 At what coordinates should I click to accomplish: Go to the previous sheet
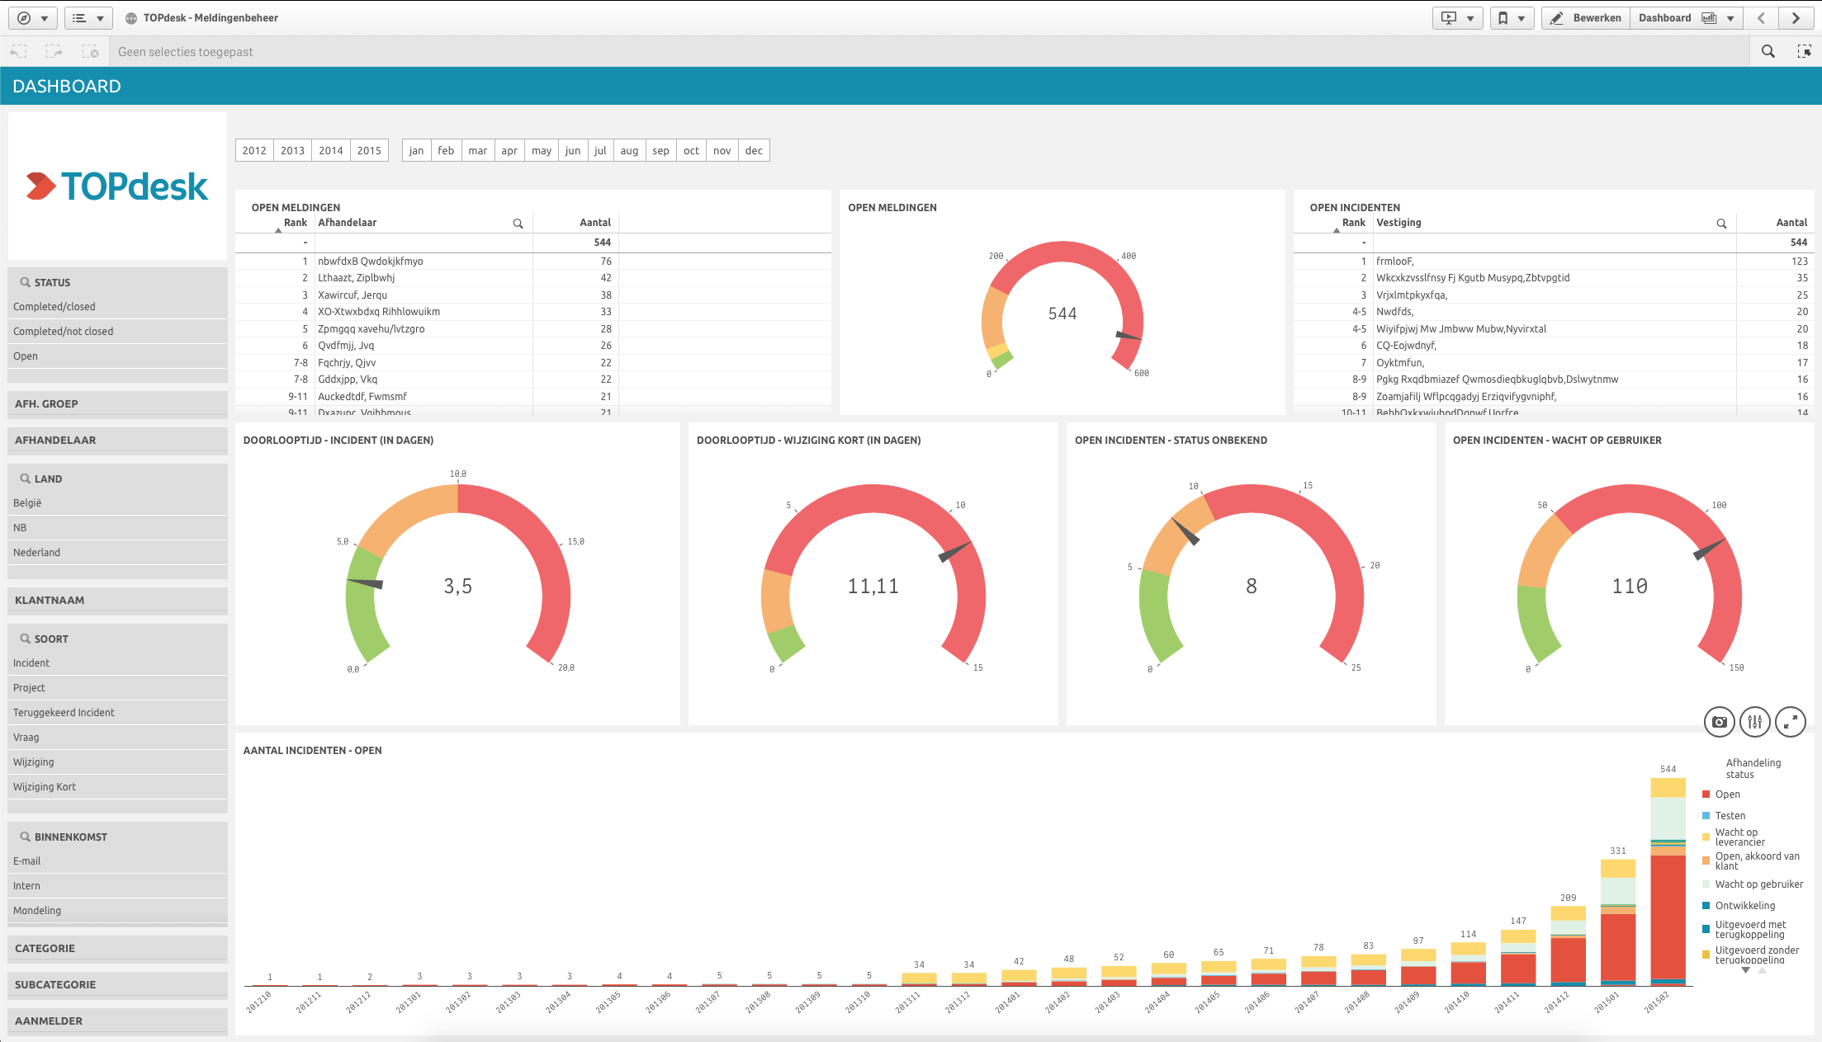point(1761,18)
